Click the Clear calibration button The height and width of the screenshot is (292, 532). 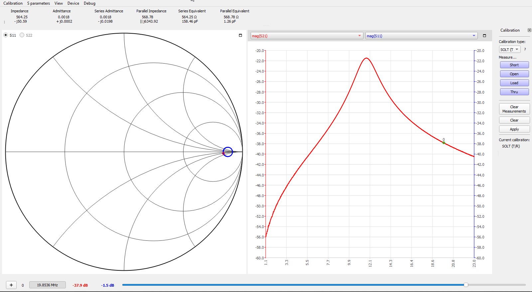[514, 120]
